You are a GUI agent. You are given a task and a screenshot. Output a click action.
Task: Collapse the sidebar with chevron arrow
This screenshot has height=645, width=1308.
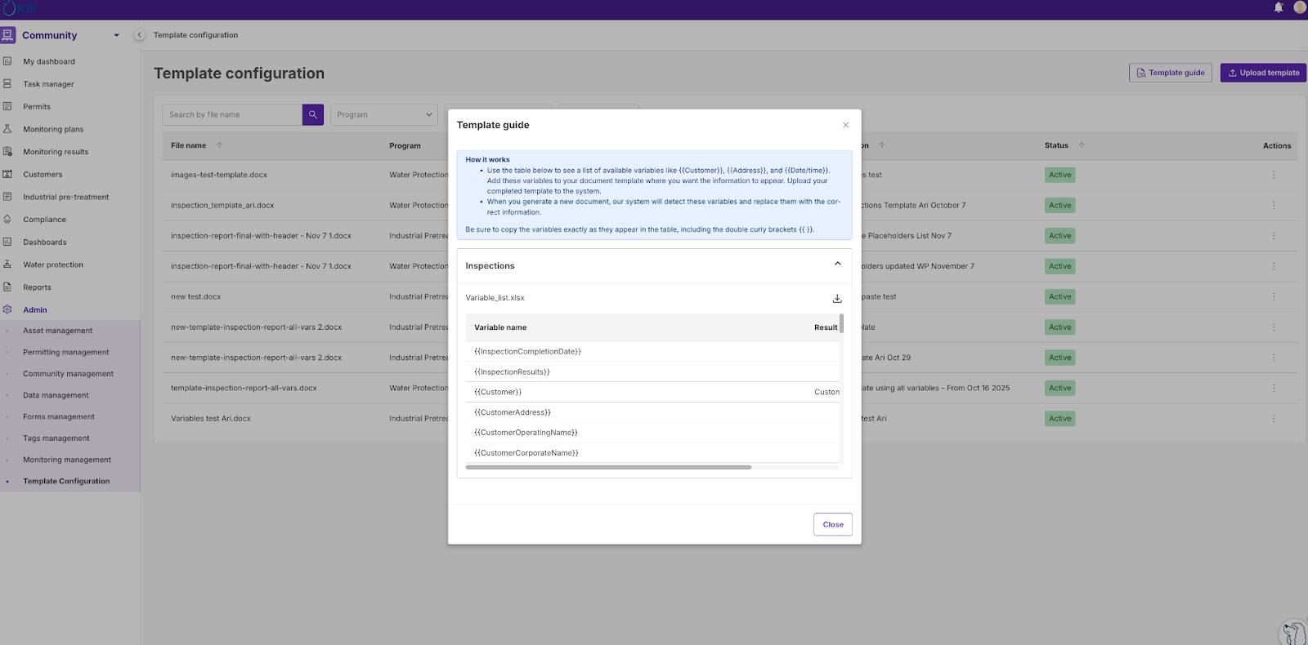click(x=139, y=35)
